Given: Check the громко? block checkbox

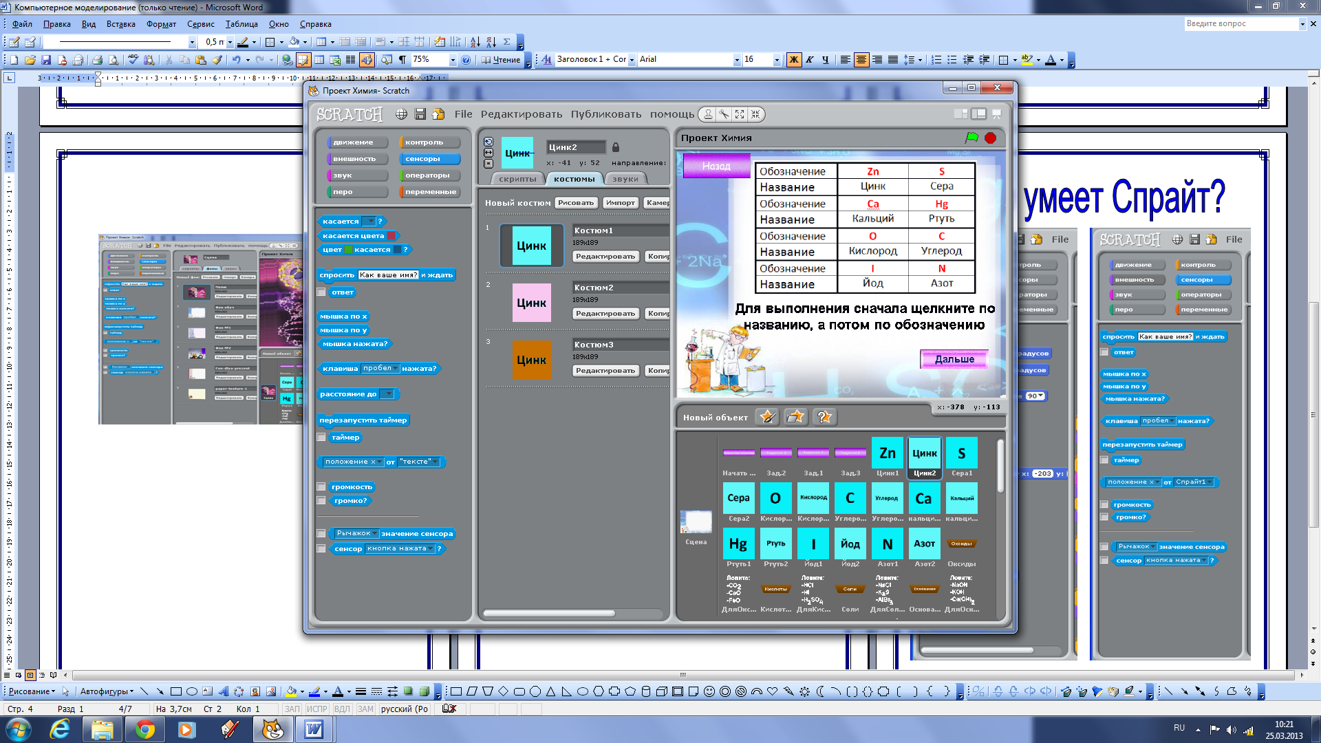Looking at the screenshot, I should tap(321, 501).
